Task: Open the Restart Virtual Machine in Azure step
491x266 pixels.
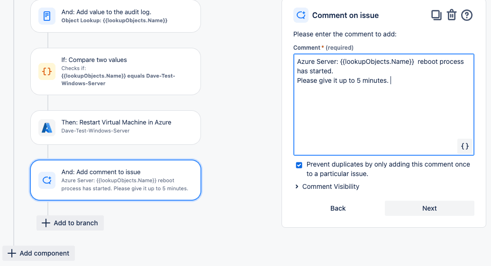Action: (116, 127)
